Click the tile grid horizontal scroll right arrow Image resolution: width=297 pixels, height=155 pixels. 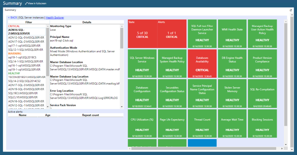[x=282, y=149]
